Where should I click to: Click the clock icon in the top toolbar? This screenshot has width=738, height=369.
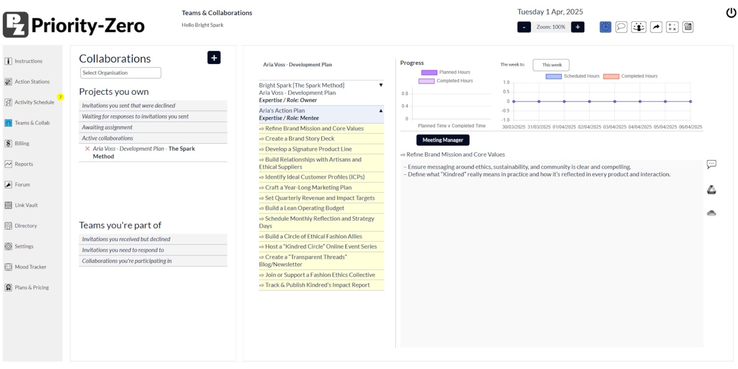tap(605, 27)
